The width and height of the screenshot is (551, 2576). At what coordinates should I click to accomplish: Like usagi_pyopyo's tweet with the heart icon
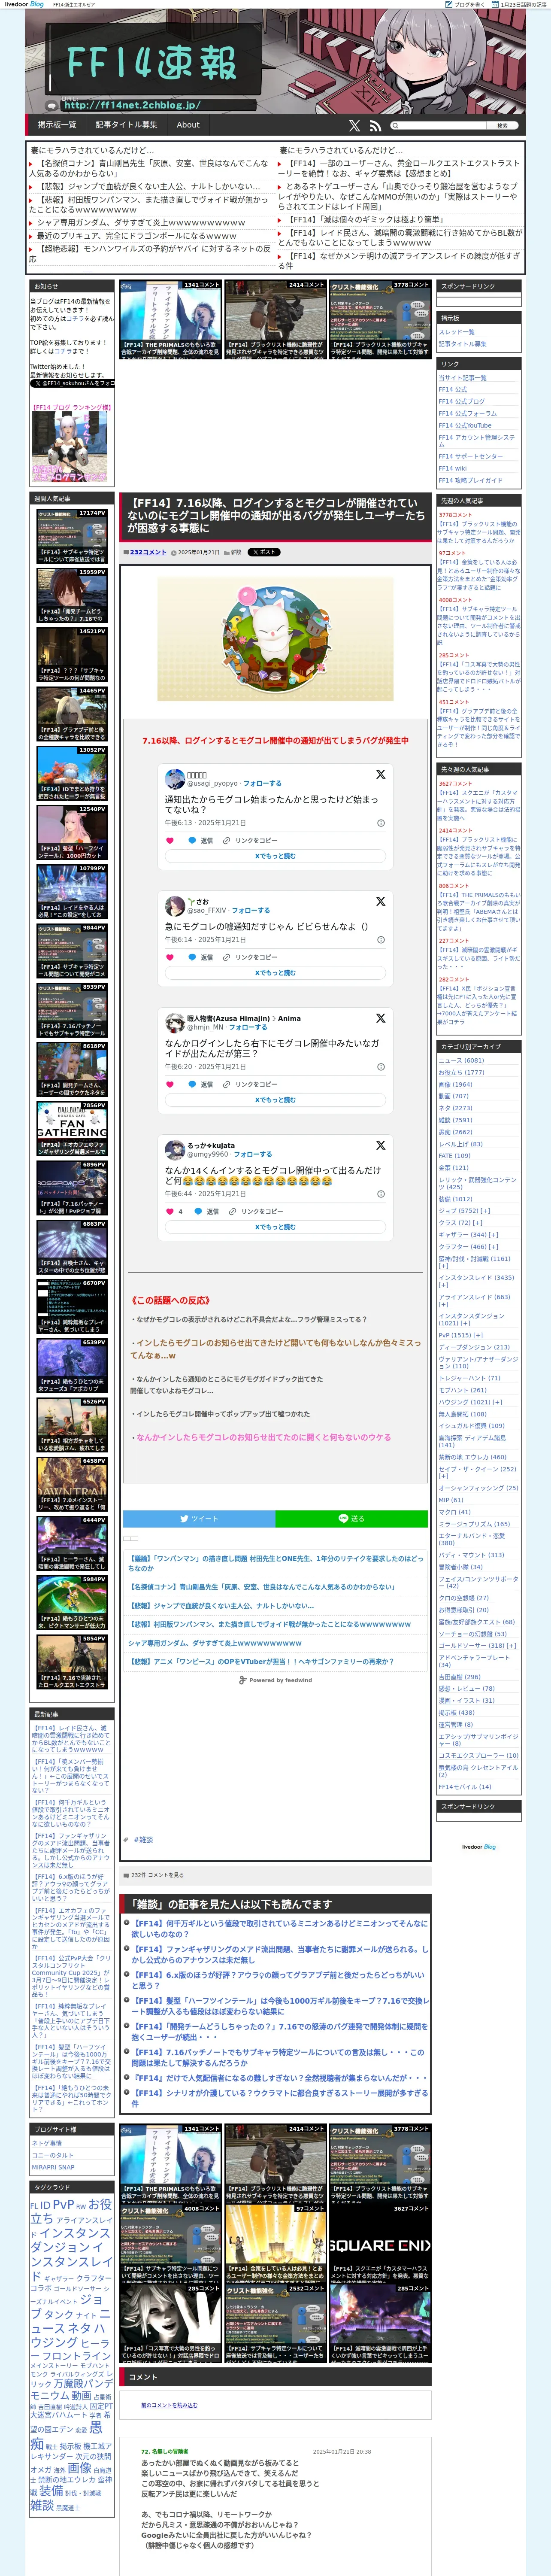click(x=170, y=840)
